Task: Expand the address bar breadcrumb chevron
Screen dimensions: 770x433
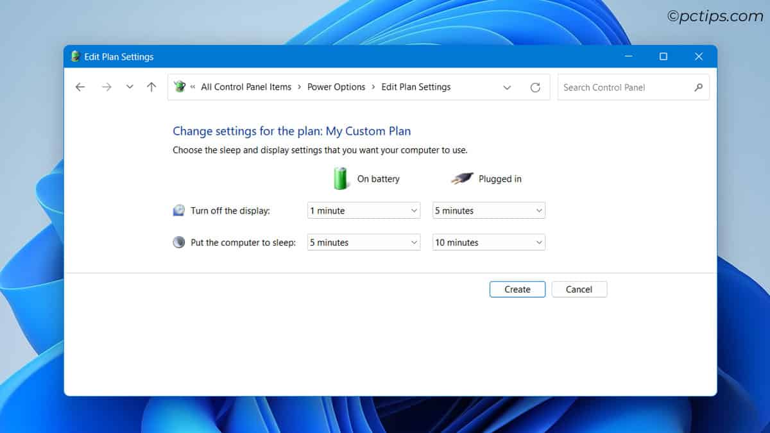Action: 507,87
